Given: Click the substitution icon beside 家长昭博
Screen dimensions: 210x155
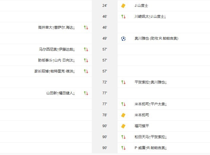Looking at the screenshot, I should 86,71.
